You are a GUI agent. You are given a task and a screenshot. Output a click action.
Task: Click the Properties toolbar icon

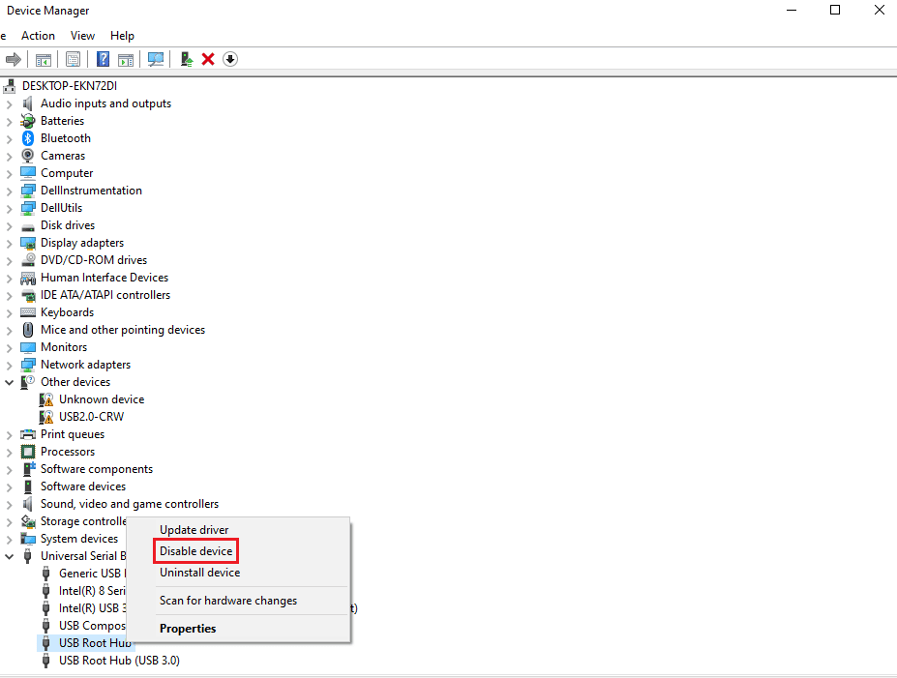click(73, 59)
